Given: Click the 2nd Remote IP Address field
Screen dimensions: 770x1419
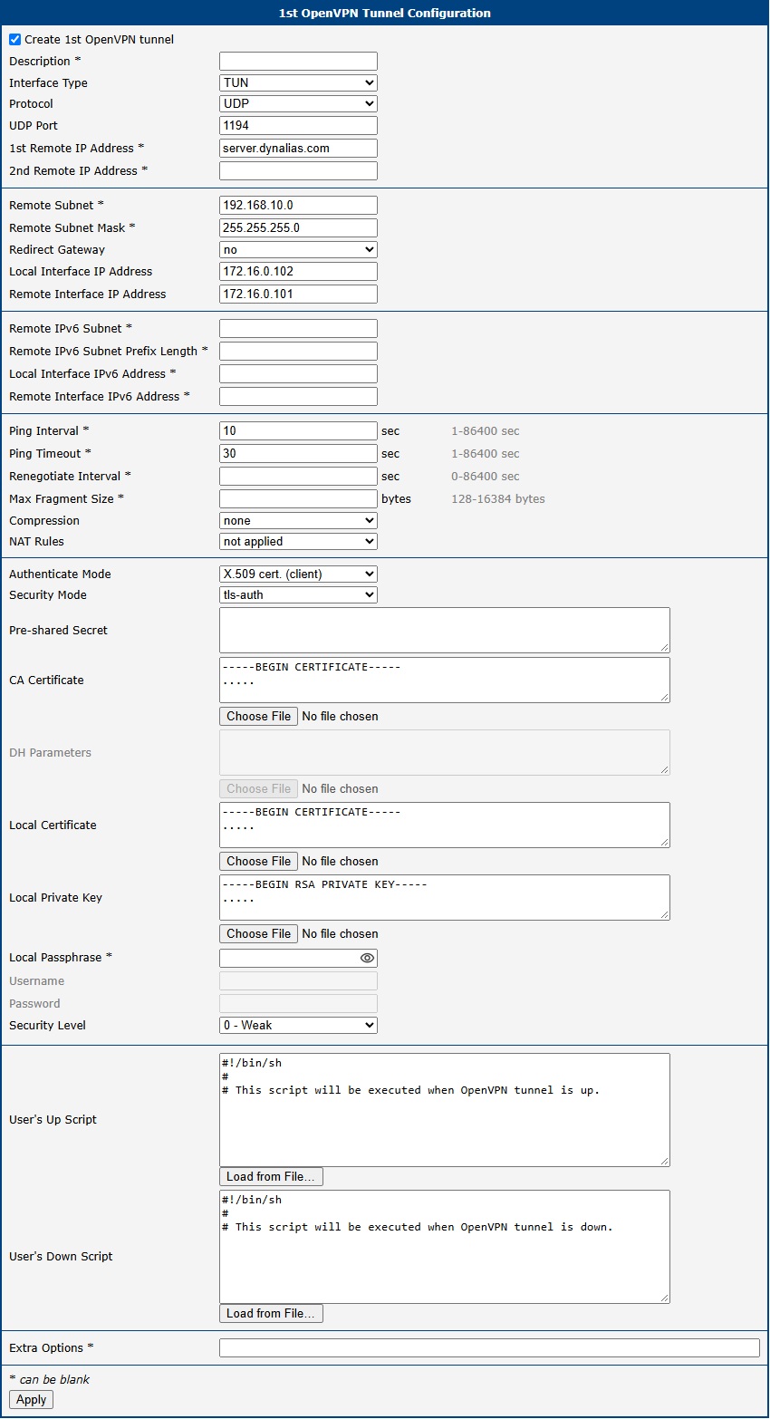Looking at the screenshot, I should tap(298, 170).
